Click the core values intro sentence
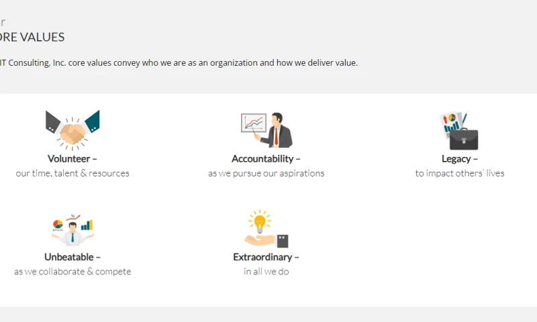537x322 pixels. (x=179, y=63)
